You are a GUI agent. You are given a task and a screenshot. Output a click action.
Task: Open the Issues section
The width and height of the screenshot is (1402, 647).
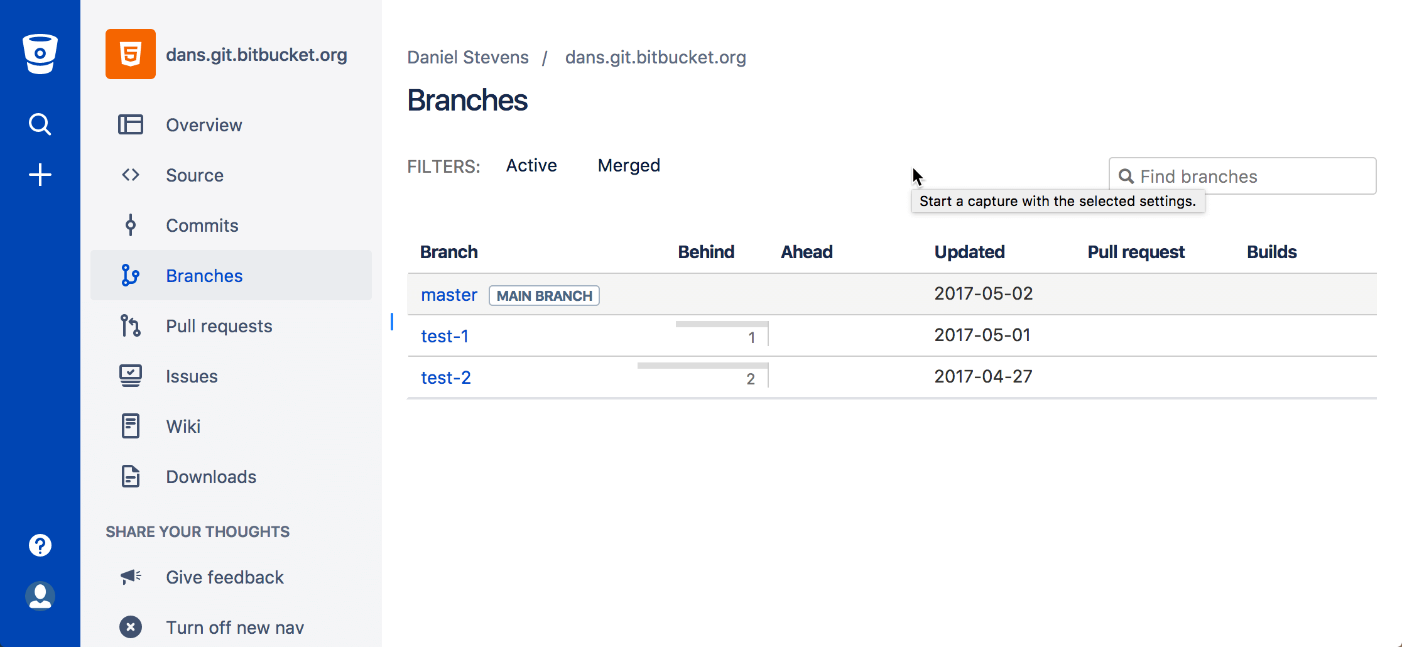pos(192,376)
